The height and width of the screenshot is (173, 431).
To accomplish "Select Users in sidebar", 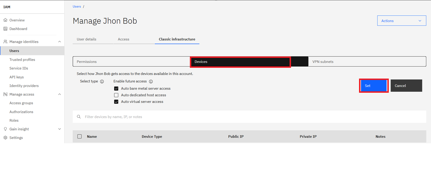I will [32, 51].
